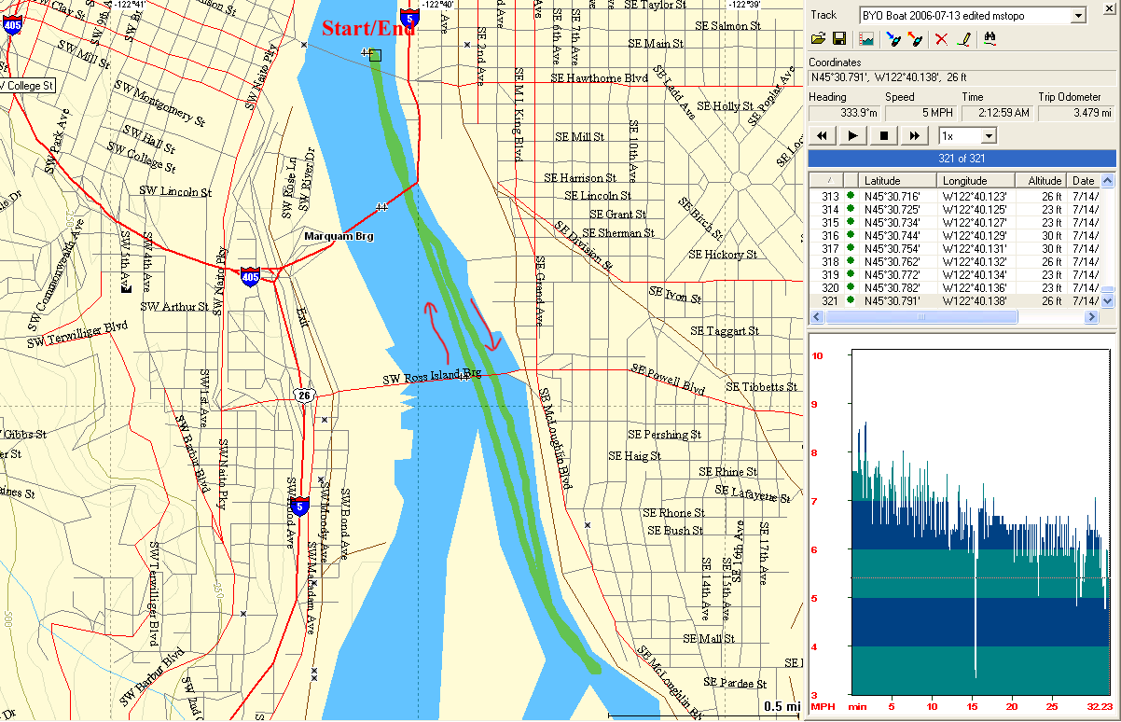Viewport: 1121px width, 722px height.
Task: Delete track with red X icon
Action: (942, 39)
